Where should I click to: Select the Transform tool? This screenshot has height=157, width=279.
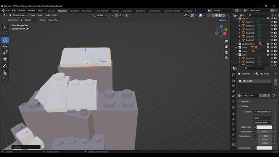[x=5, y=59]
